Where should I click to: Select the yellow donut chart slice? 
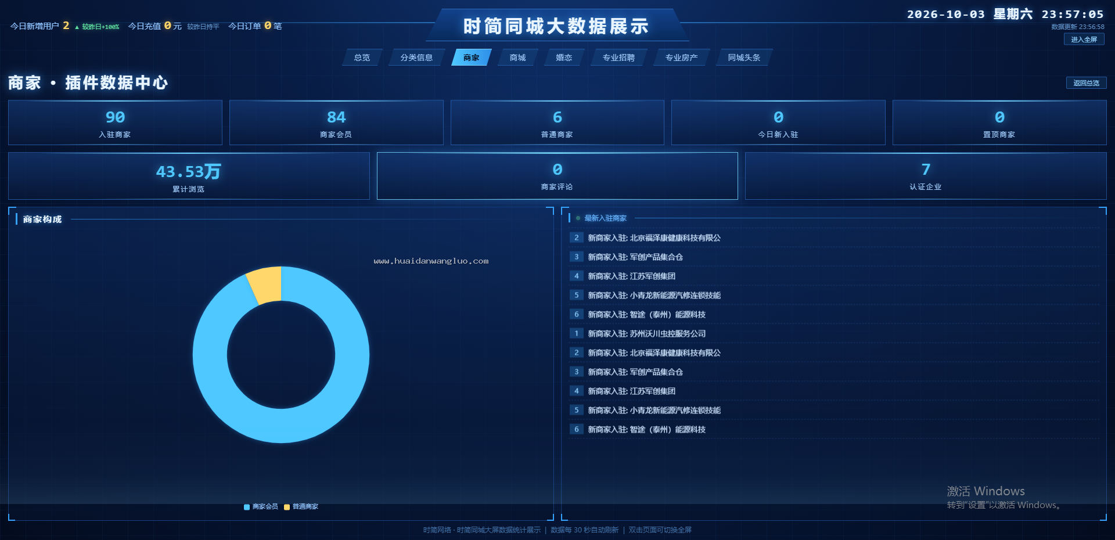[x=265, y=284]
